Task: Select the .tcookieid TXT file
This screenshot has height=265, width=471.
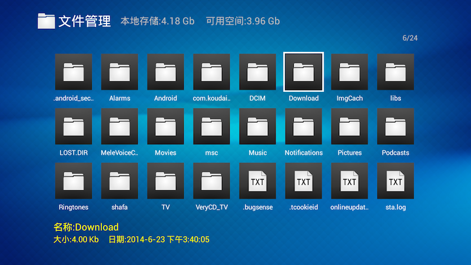Action: (303, 181)
